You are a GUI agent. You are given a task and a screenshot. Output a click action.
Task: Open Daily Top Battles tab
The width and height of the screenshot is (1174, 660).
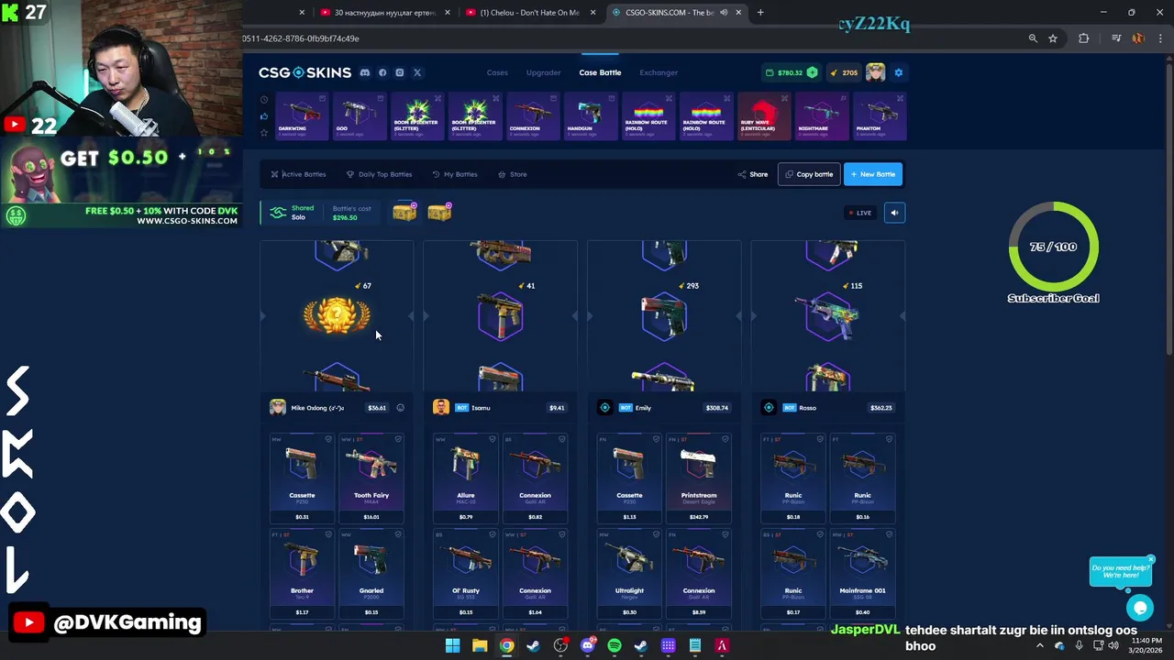[x=379, y=174]
